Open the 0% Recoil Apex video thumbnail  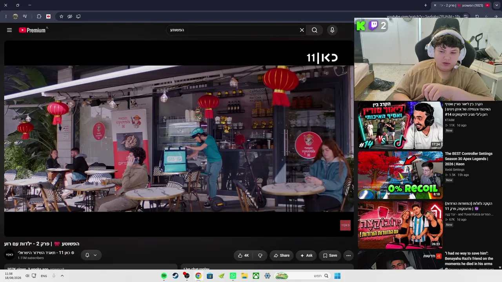pyautogui.click(x=400, y=175)
